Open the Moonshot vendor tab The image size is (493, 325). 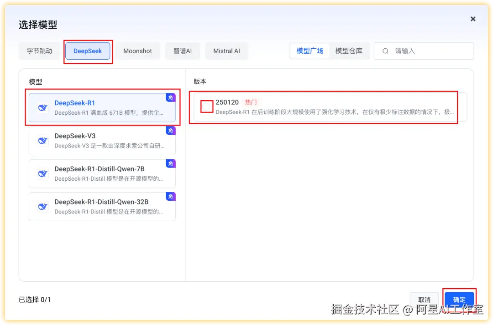click(137, 51)
